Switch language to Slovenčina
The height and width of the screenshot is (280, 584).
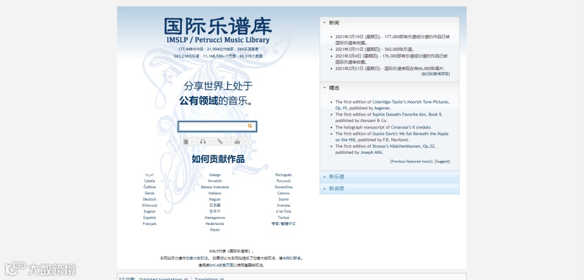click(x=283, y=187)
